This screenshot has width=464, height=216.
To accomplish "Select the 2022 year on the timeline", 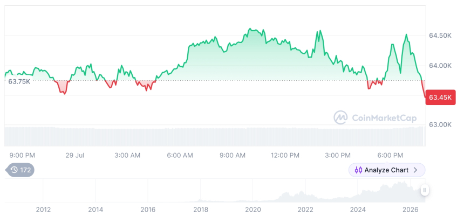I will pos(305,210).
